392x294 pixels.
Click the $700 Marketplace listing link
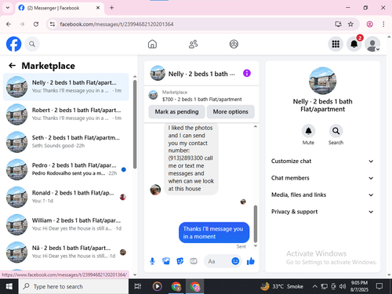201,100
